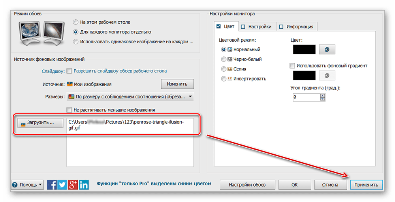Click the Загрузить ... button
The image size is (395, 202).
[x=40, y=123]
